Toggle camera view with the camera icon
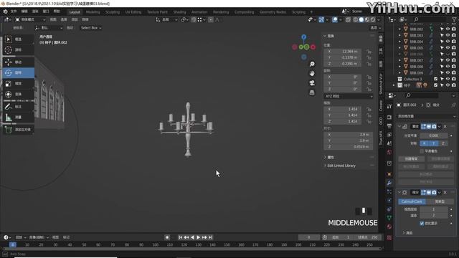Screen dimensions: 459x258 312,83
